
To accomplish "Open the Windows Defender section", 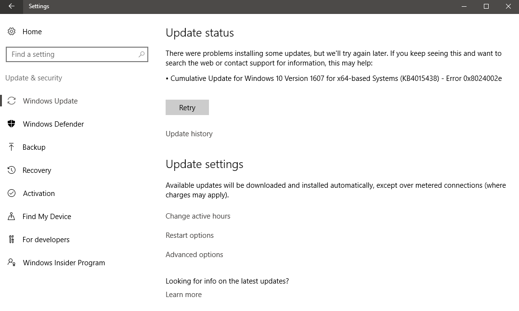I will [x=53, y=124].
